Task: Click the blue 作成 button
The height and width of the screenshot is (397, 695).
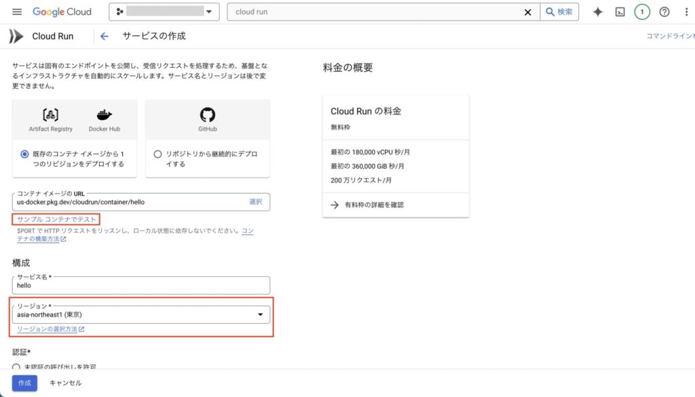Action: pyautogui.click(x=25, y=383)
